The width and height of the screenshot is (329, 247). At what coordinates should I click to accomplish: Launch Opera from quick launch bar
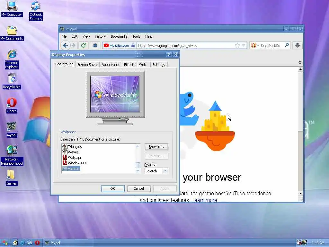click(x=37, y=243)
